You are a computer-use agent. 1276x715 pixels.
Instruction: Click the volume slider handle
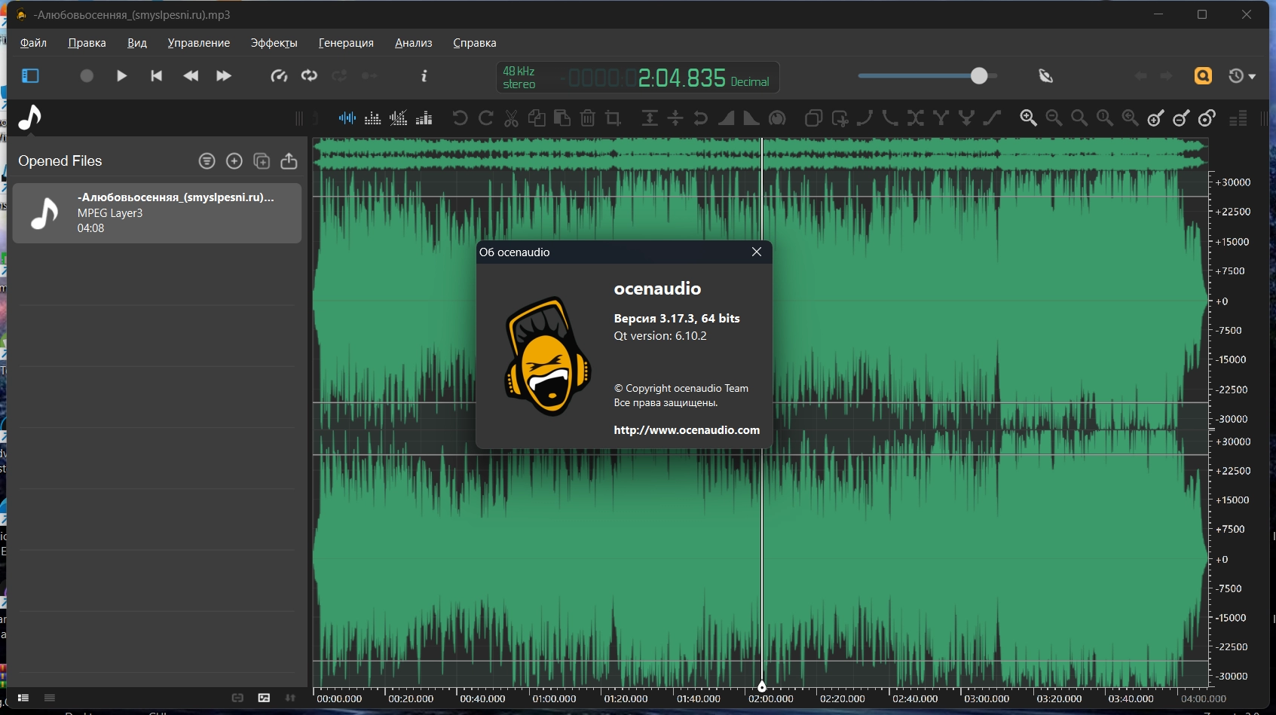coord(978,76)
